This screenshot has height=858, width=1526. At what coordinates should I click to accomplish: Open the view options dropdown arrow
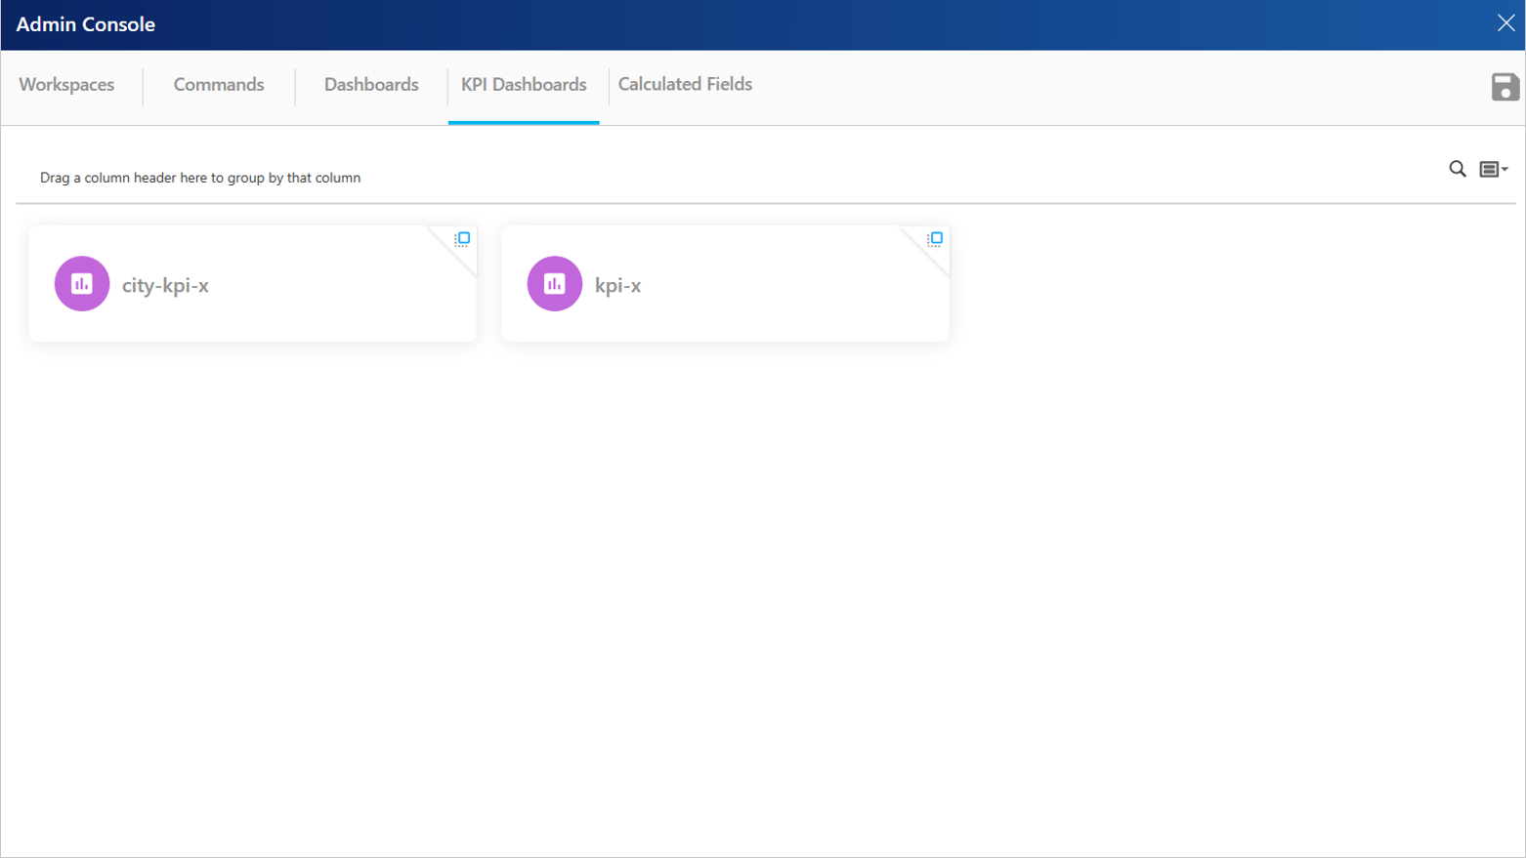pyautogui.click(x=1503, y=169)
